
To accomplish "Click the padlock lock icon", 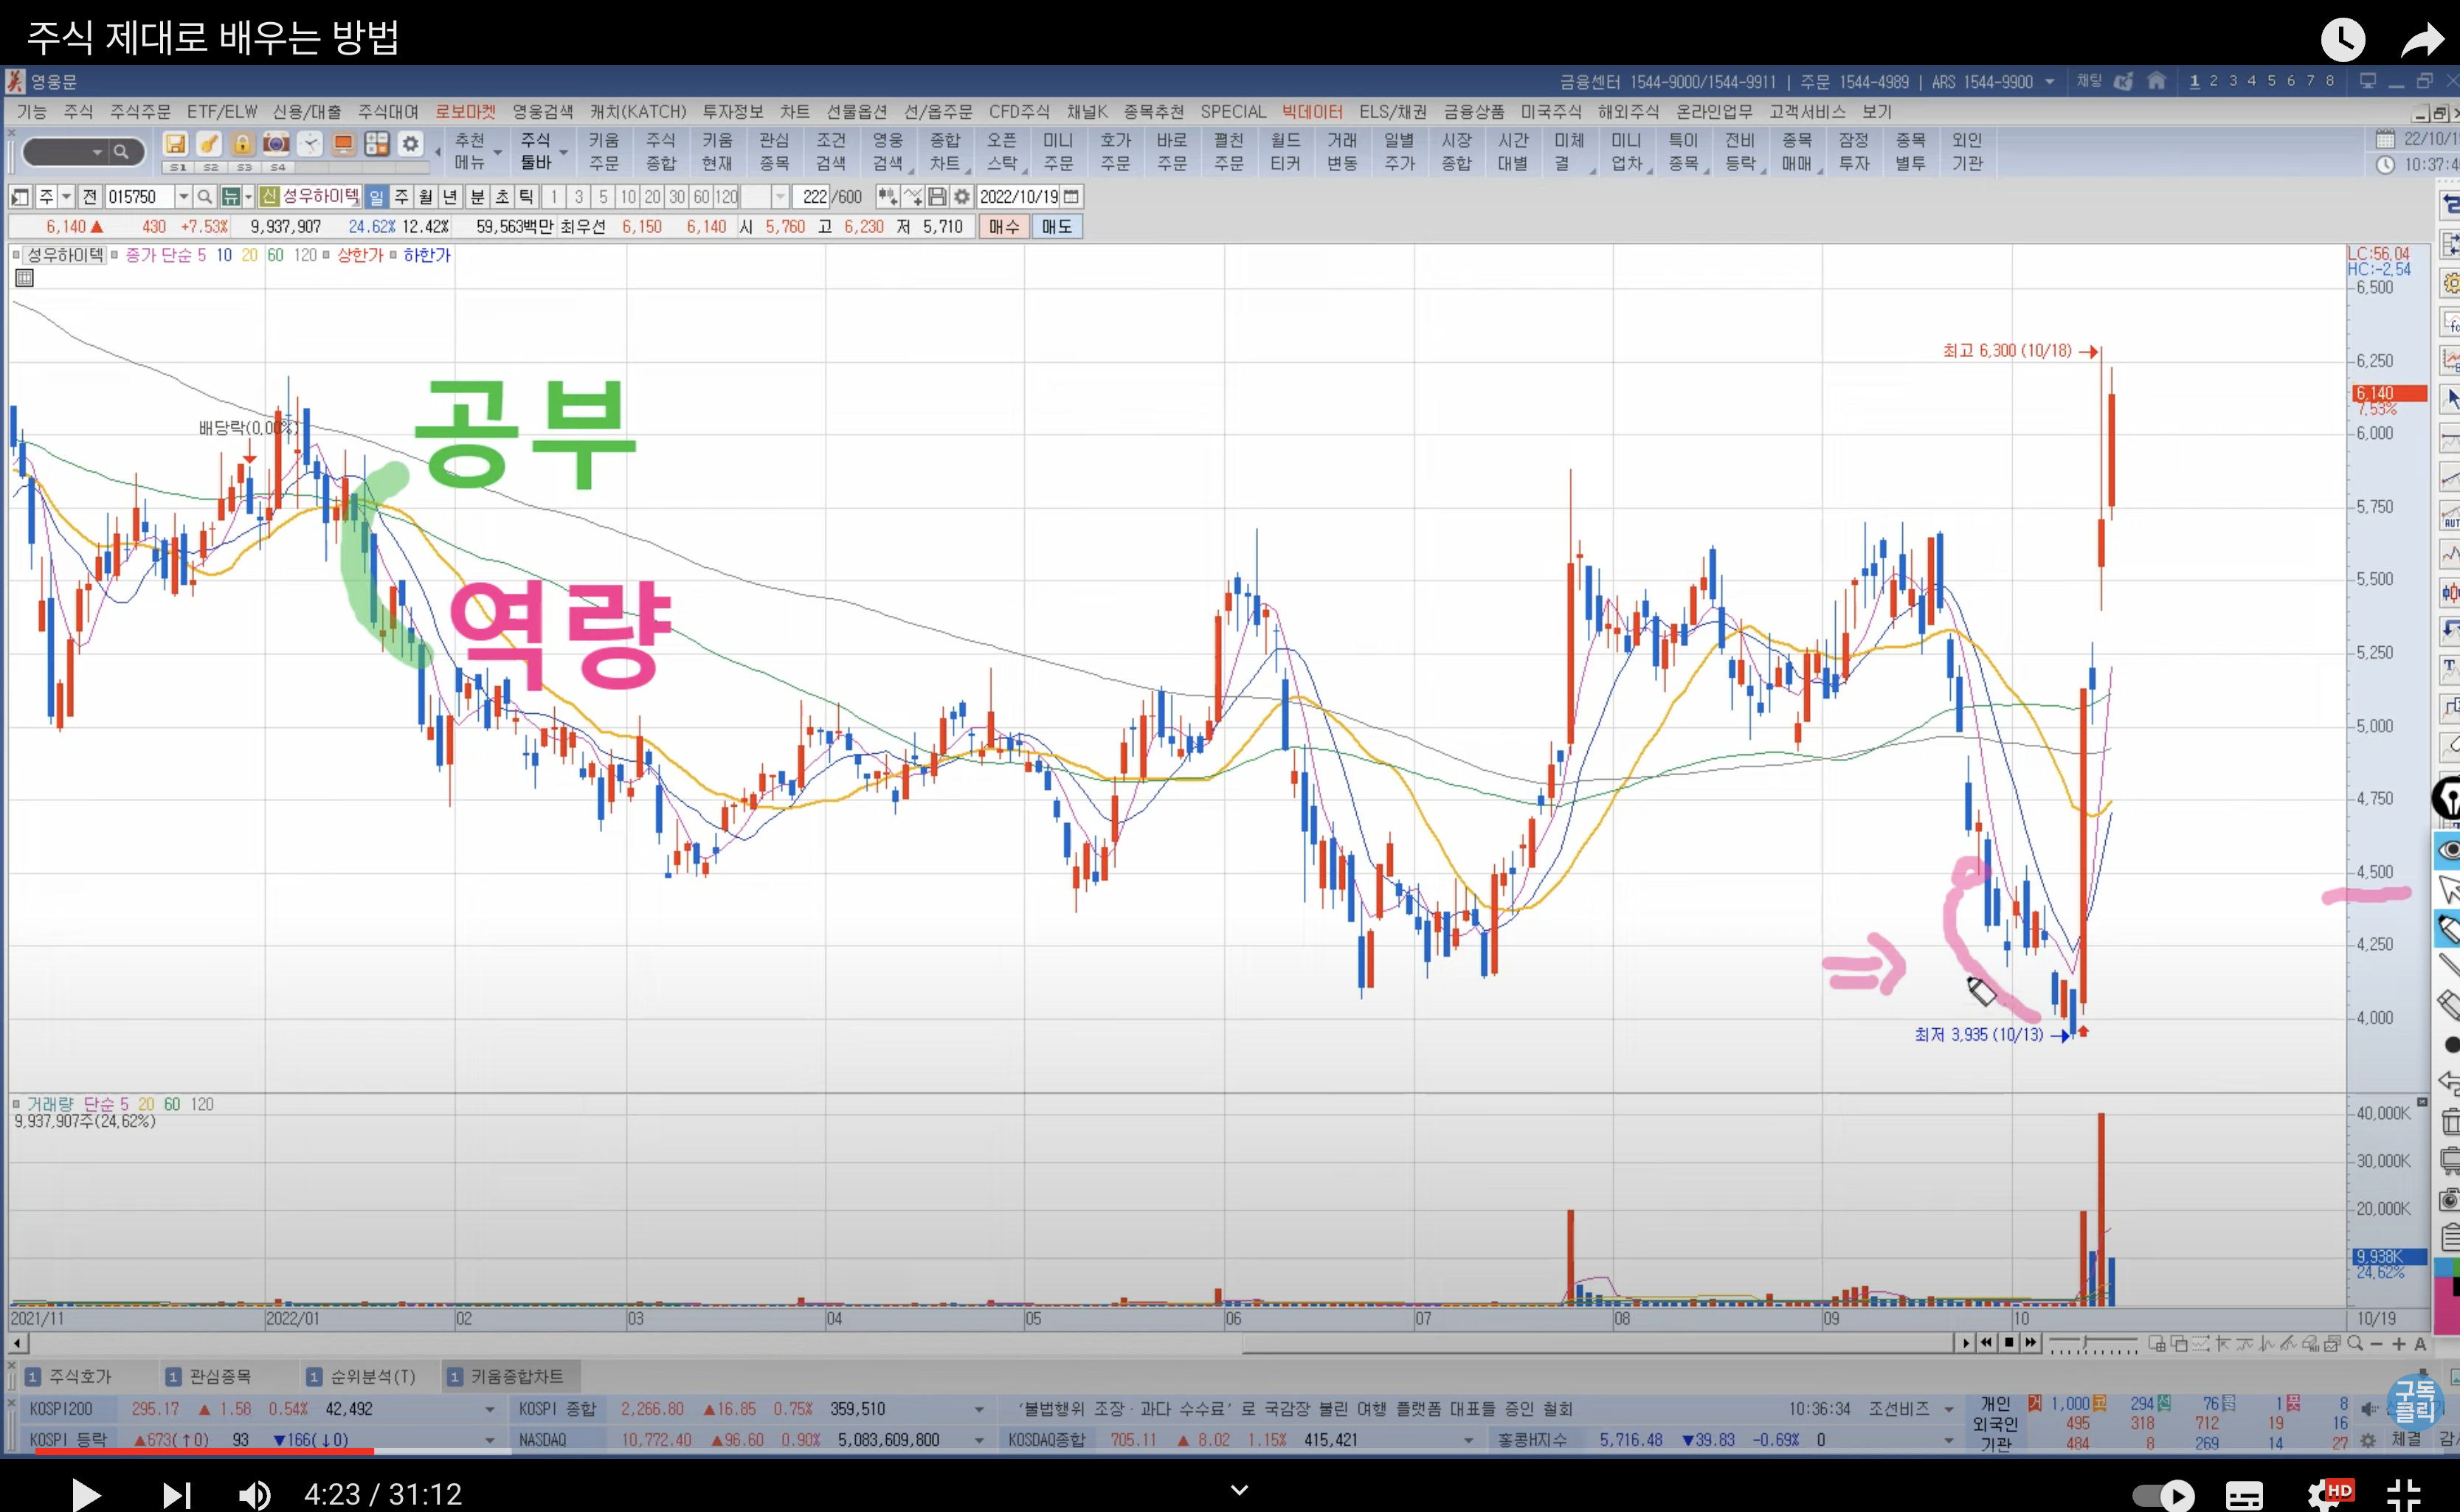I will 242,144.
